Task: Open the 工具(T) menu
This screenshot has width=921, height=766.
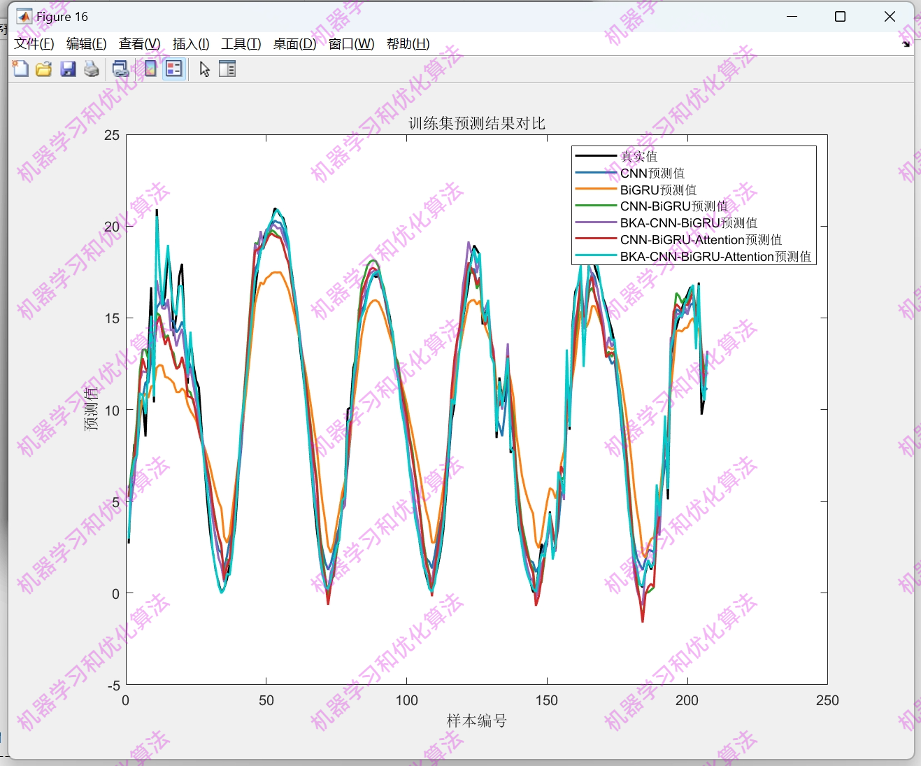Action: 241,44
